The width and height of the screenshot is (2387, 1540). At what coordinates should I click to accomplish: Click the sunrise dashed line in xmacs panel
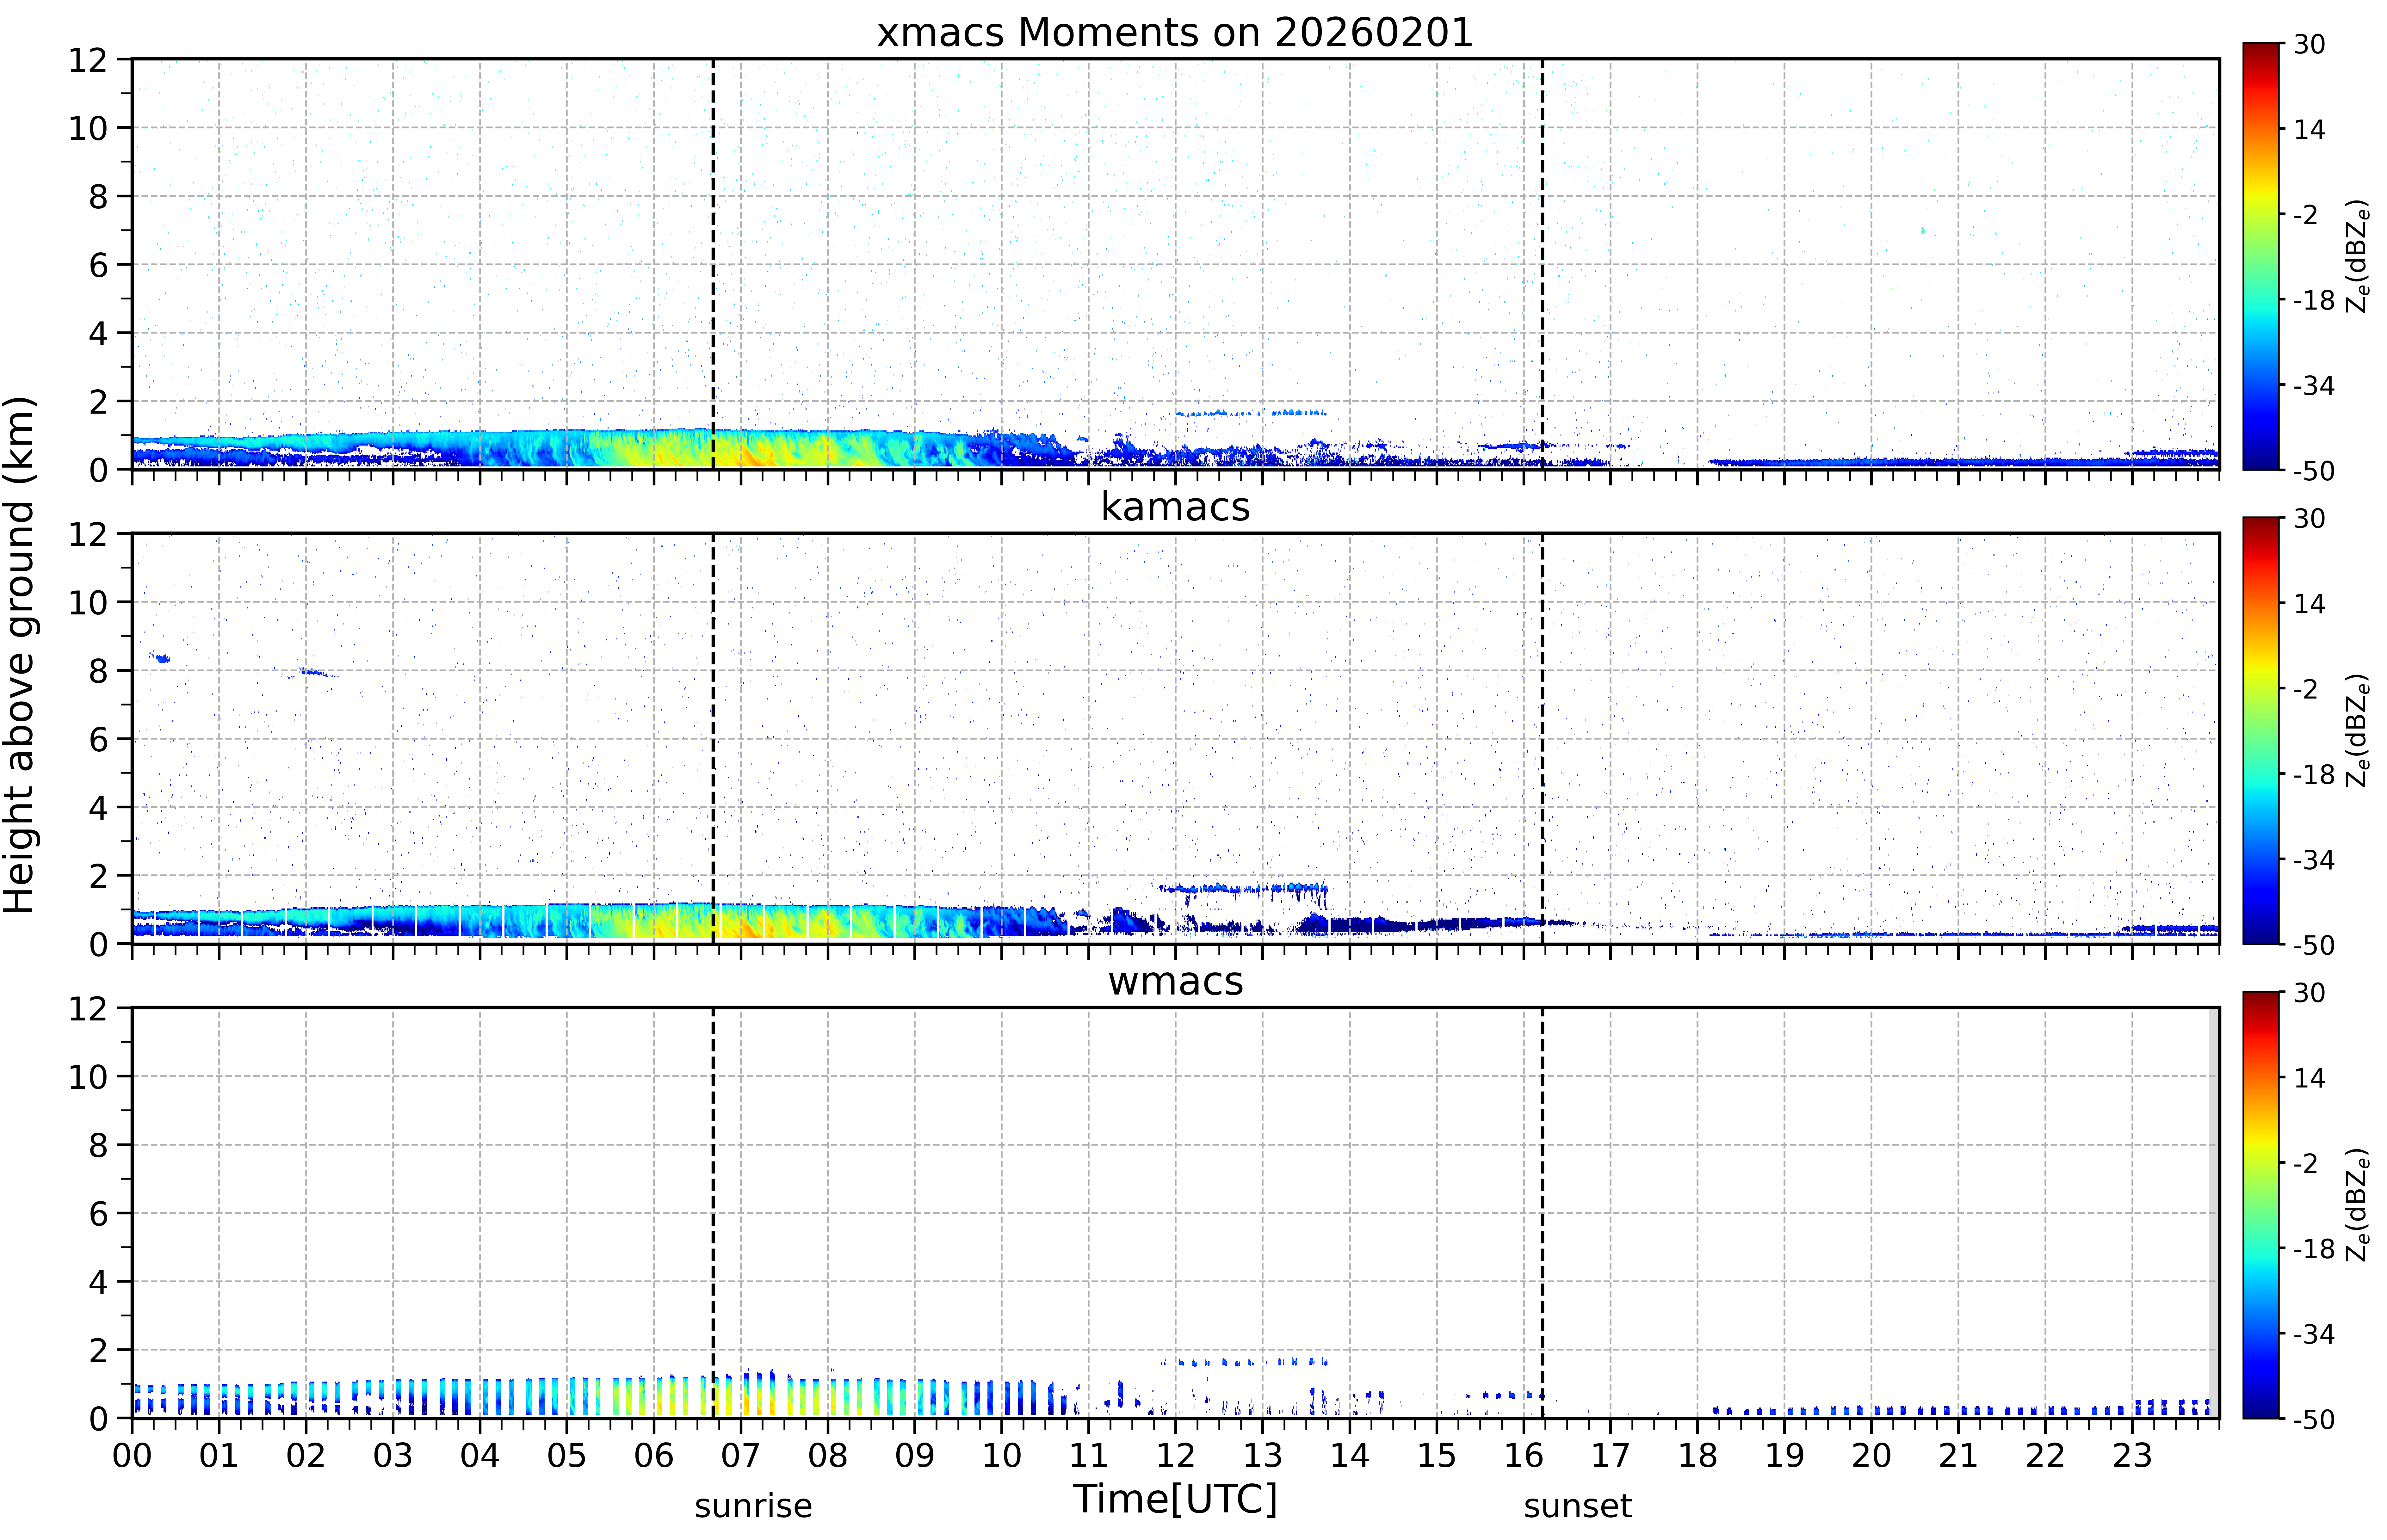713,264
